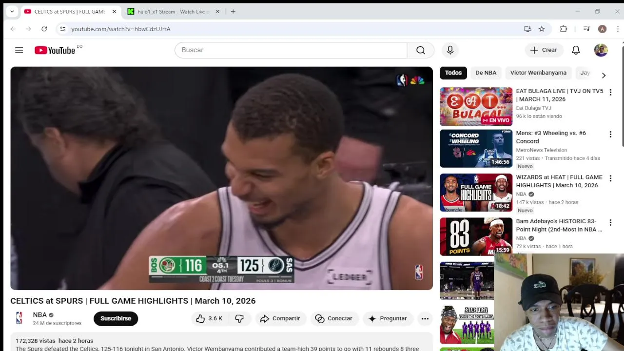Open the Chrome profile A icon
Viewport: 624px width, 351px height.
[602, 29]
